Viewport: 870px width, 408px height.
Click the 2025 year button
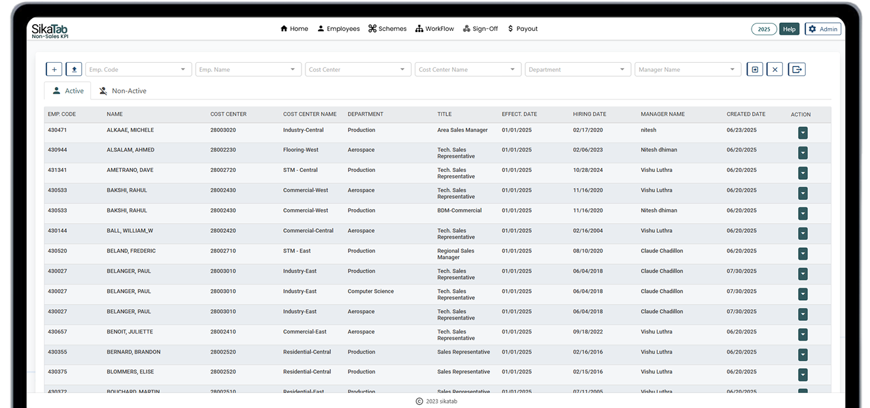point(763,29)
